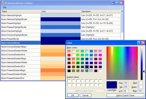
Task: Click the Description column header
Action: pyautogui.click(x=100, y=11)
